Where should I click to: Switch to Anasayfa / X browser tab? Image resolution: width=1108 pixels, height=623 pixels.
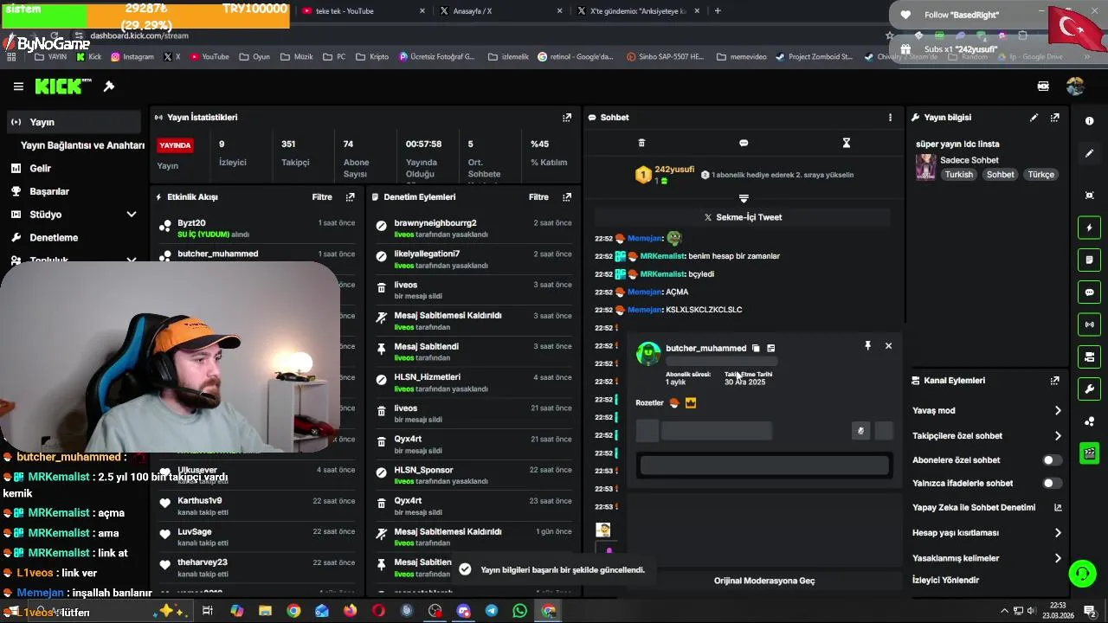coord(502,10)
